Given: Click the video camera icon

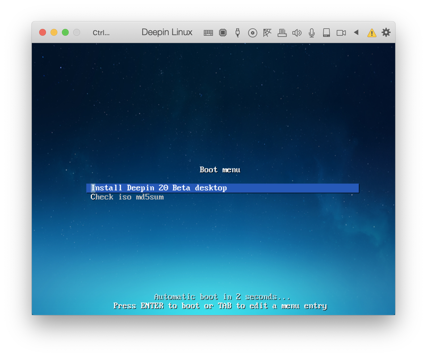Looking at the screenshot, I should (341, 33).
